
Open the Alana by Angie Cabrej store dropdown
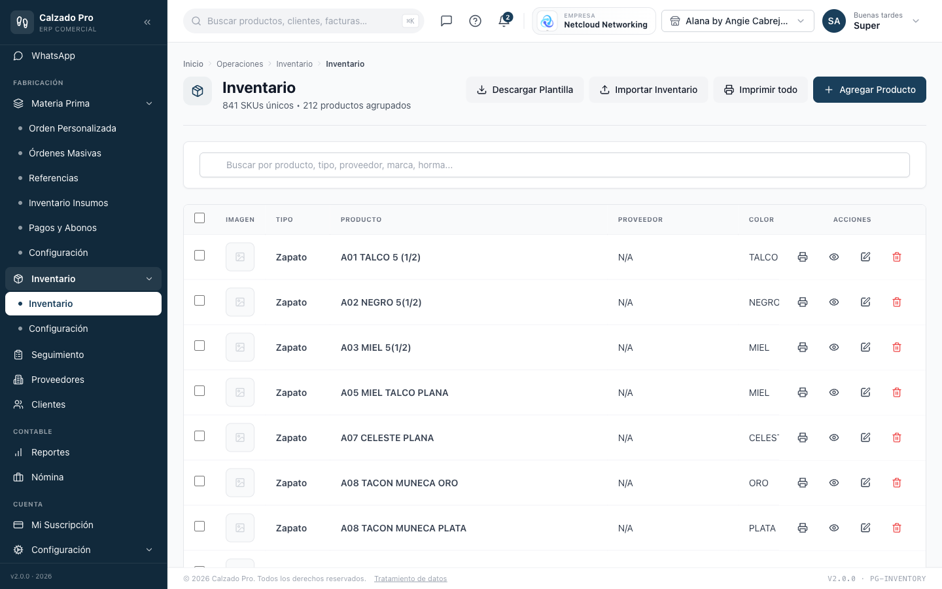click(738, 21)
